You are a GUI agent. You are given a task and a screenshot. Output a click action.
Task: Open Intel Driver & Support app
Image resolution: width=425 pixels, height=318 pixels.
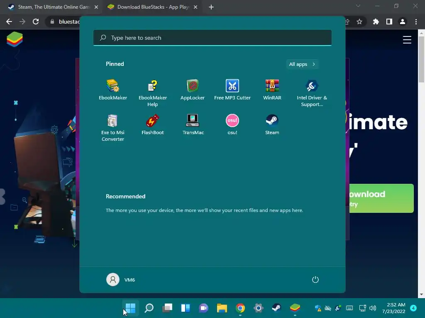tap(312, 93)
